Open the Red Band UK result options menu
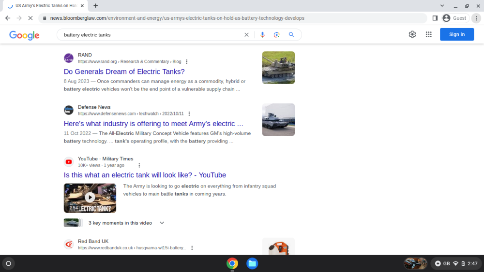484x272 pixels. [192, 248]
